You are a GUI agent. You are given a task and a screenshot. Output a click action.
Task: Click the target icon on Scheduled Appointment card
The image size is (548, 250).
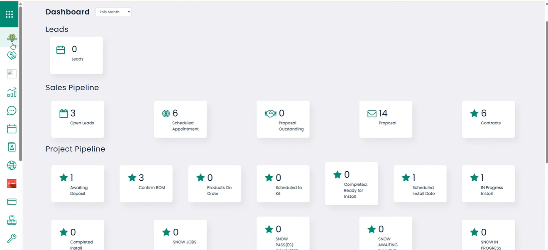[166, 113]
